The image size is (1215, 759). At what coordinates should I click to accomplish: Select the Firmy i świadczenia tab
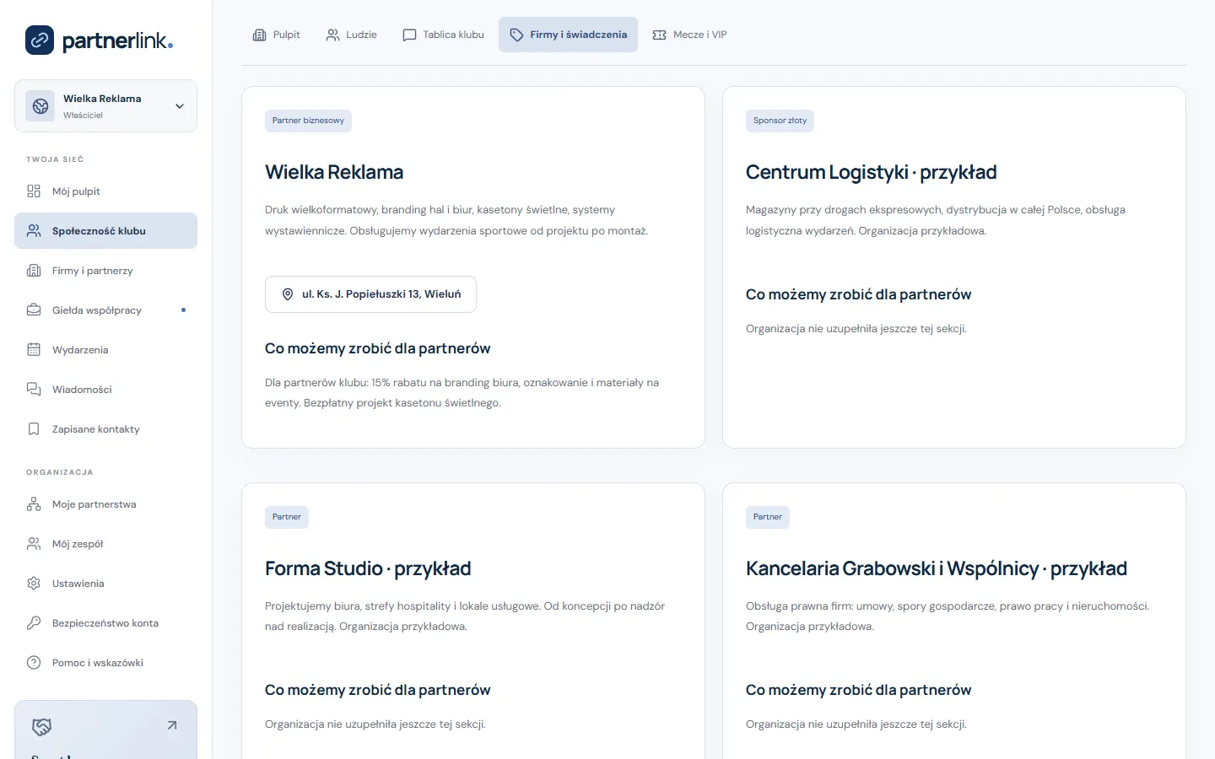click(568, 35)
